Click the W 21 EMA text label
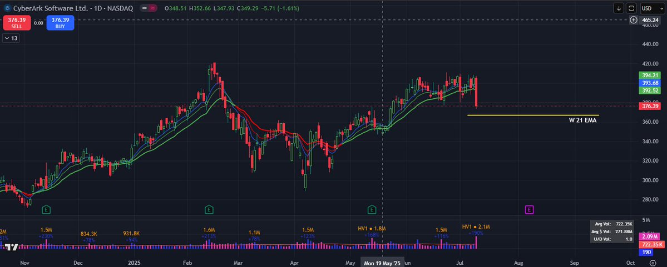This screenshot has height=267, width=667. coord(583,120)
